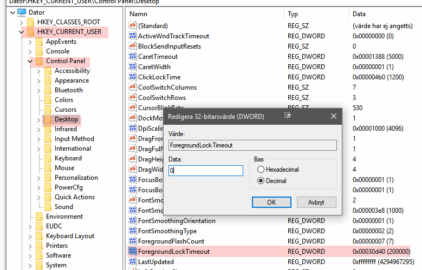Click the CaretTimeout value icon
422x270 pixels.
click(133, 57)
